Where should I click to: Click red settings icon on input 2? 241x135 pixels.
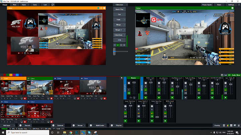pos(25,98)
